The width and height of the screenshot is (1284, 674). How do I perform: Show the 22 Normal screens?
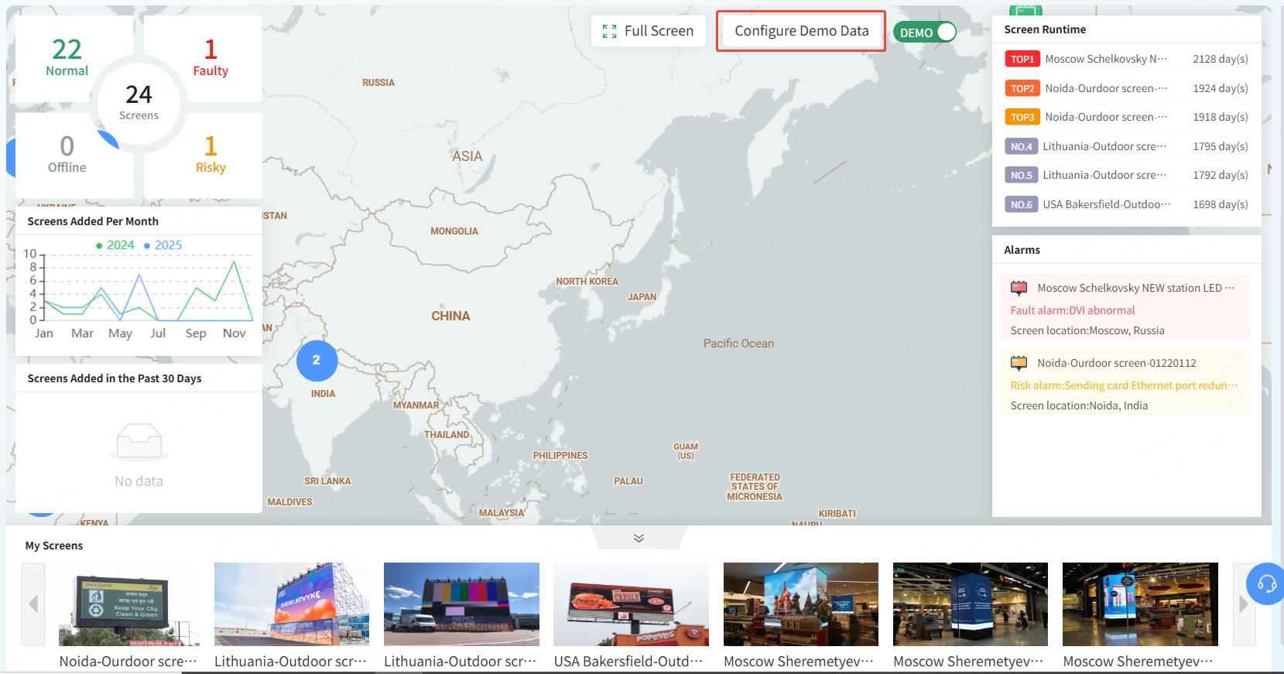[67, 57]
